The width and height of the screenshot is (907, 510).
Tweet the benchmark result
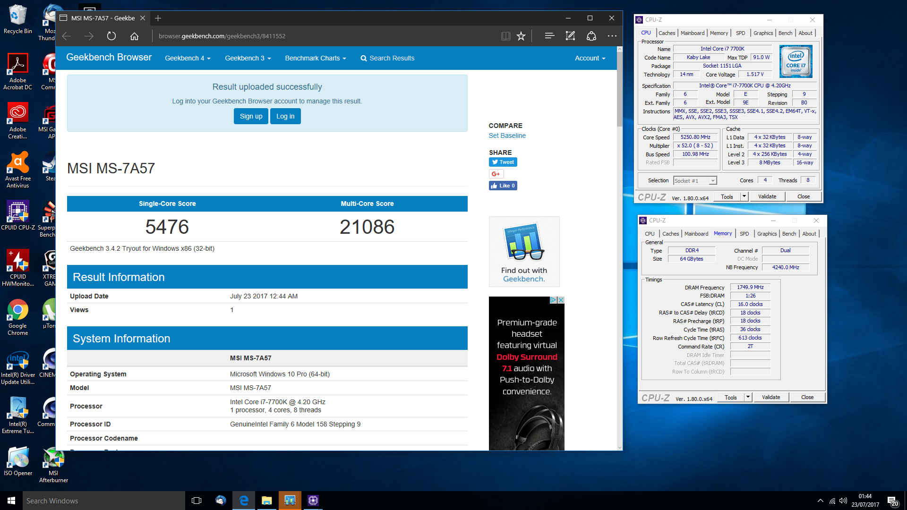point(503,162)
